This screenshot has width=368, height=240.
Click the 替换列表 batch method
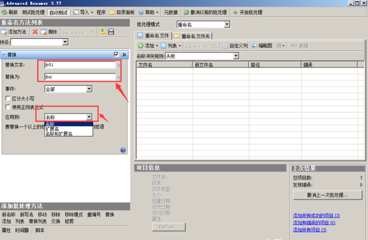click(x=38, y=221)
